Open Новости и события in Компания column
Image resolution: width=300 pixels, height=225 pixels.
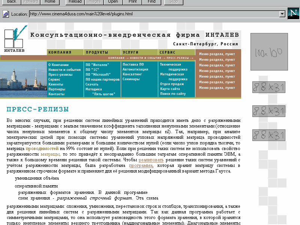tap(64, 70)
